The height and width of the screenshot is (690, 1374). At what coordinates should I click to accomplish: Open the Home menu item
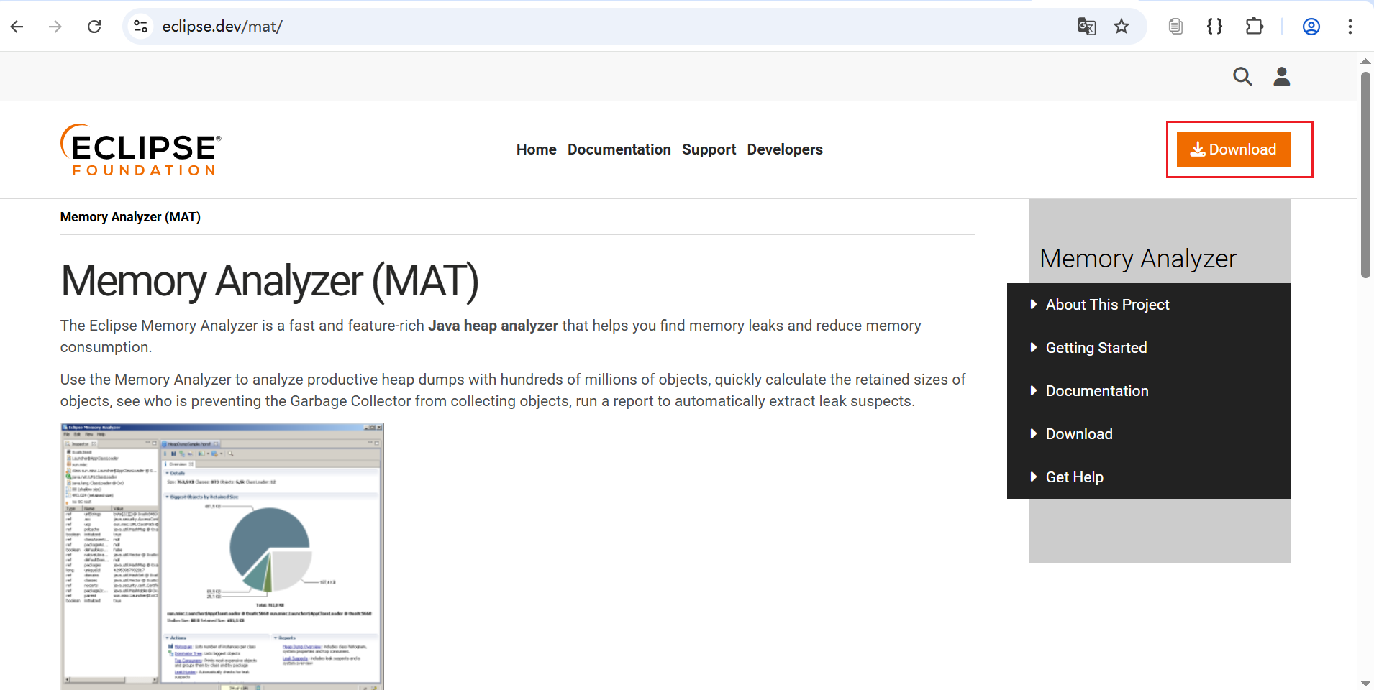tap(537, 149)
